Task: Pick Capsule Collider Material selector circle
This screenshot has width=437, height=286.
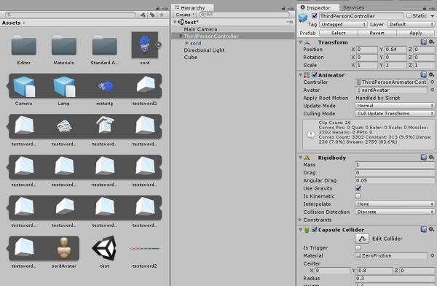Action: click(x=432, y=255)
